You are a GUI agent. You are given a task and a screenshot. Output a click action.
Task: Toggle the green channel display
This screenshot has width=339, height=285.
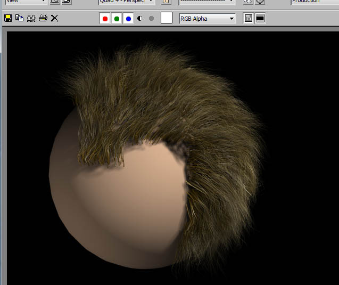(x=117, y=19)
